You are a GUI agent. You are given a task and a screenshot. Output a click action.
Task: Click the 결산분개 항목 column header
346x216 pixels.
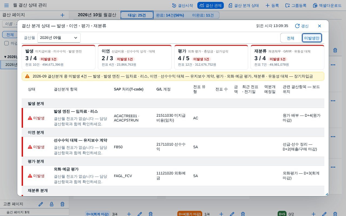tap(65, 89)
